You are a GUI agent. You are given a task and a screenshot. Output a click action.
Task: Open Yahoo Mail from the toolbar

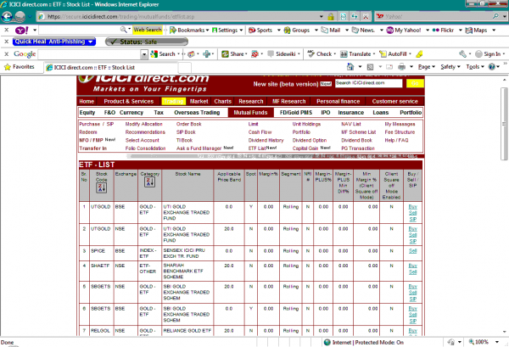tap(331, 31)
